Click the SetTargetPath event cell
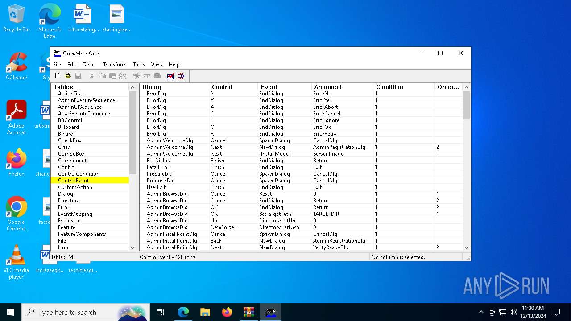This screenshot has width=571, height=321. pos(275,214)
